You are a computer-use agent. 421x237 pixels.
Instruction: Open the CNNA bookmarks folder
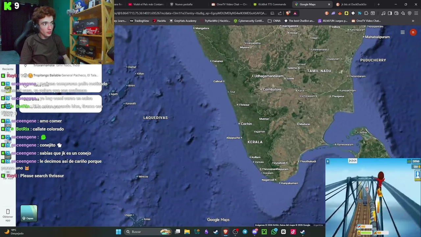click(274, 21)
